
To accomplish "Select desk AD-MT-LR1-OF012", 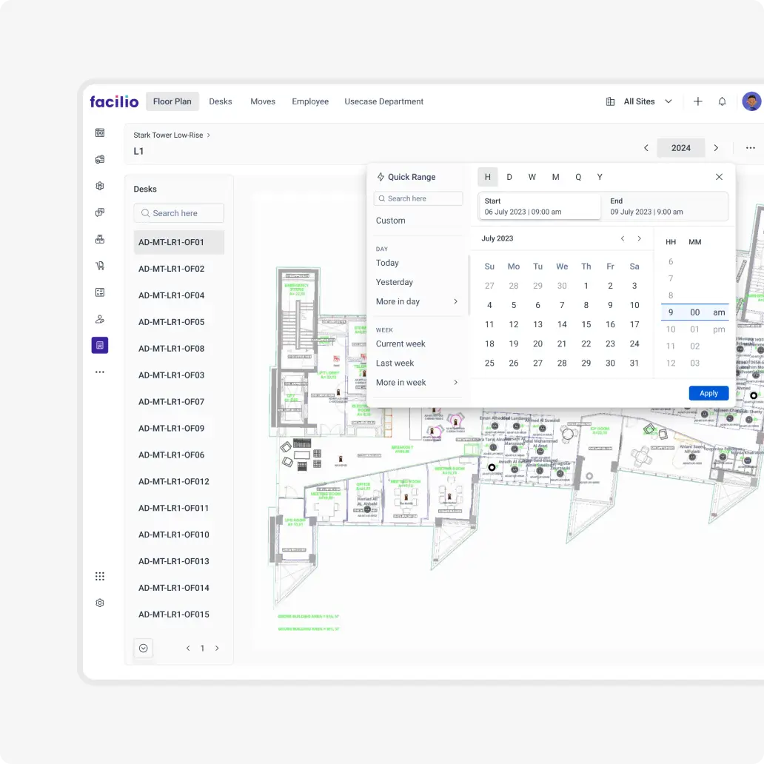I will click(x=179, y=481).
